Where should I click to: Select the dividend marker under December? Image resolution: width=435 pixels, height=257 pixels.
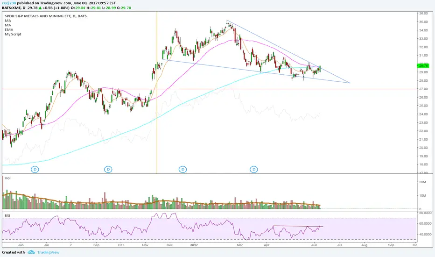(x=182, y=169)
